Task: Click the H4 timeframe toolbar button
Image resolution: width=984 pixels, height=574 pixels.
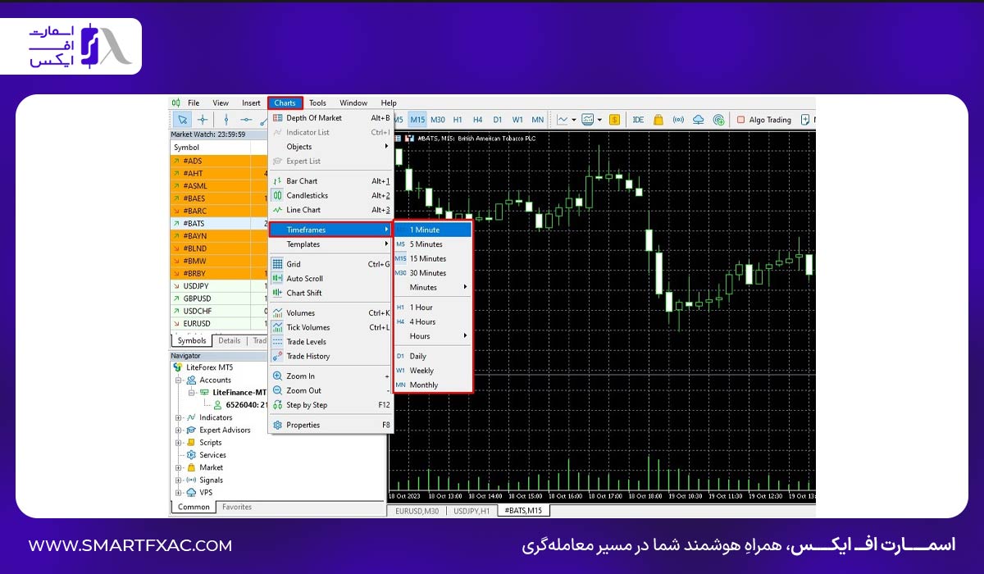Action: [x=477, y=120]
